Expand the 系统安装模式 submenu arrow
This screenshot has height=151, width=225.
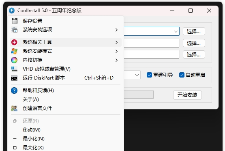(x=116, y=51)
